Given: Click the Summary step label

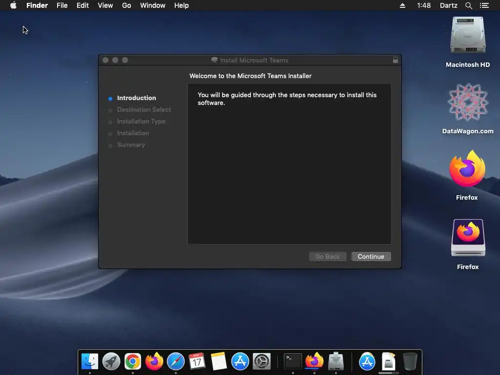Looking at the screenshot, I should point(131,145).
